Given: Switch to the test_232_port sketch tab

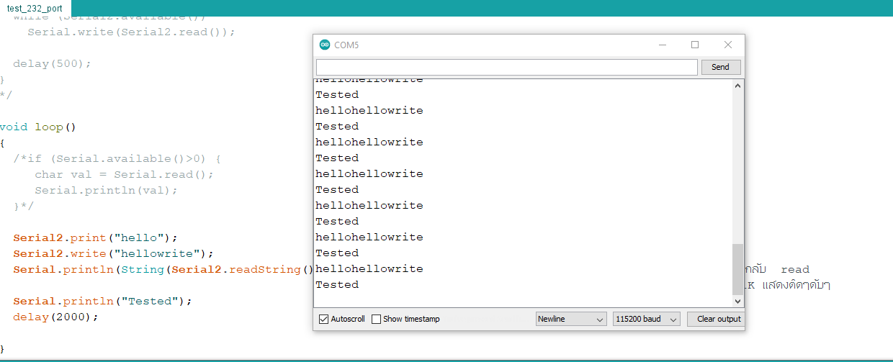Looking at the screenshot, I should [x=35, y=8].
